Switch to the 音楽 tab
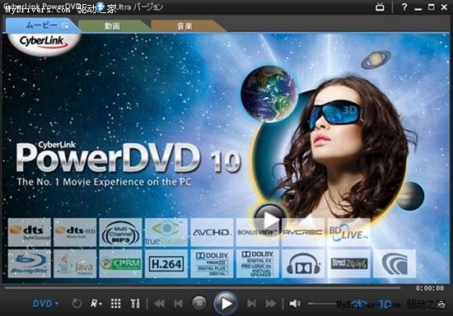 [x=184, y=26]
